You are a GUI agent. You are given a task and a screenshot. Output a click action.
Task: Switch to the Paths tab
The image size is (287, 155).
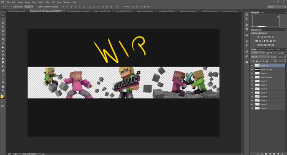278,50
